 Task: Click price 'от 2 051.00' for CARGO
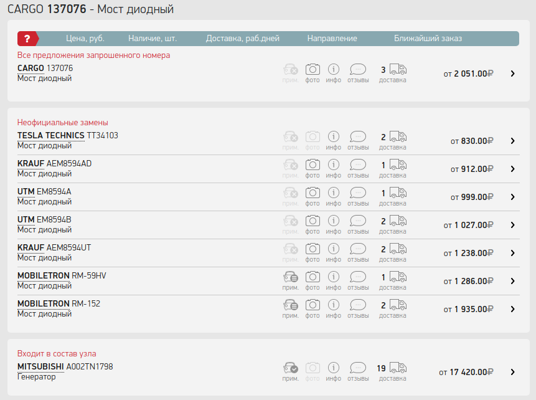(468, 74)
